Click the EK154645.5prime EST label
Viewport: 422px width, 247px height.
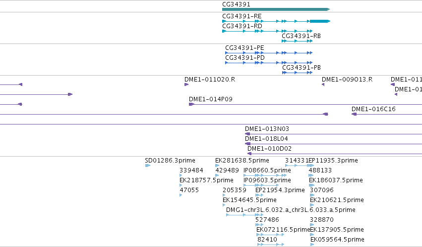(x=249, y=201)
